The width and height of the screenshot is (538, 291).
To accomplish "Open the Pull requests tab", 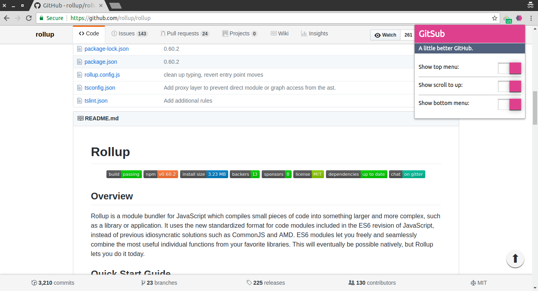I will point(185,34).
